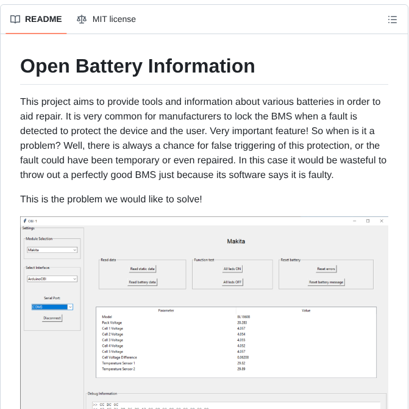Click the book icon beside README
409x409 pixels.
15,20
